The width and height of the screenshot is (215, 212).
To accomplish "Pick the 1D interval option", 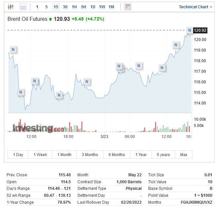I will click(x=93, y=7).
